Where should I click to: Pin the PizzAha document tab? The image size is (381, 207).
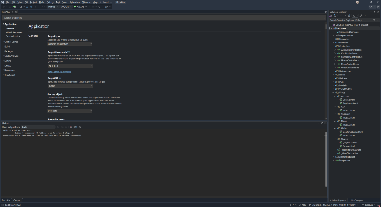point(12,12)
